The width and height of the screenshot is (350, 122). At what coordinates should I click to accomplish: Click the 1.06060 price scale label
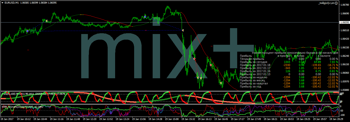pyautogui.click(x=345, y=73)
